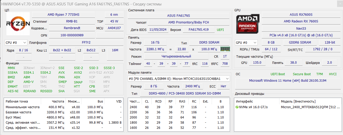The width and height of the screenshot is (343, 135).
Task: Click the DDR5-4800 / PC5-38400 module type field
Action: pyautogui.click(x=185, y=94)
